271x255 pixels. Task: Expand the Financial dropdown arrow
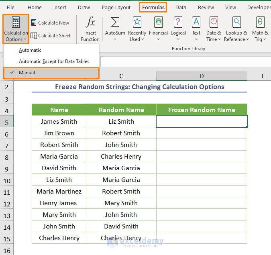pyautogui.click(x=158, y=39)
